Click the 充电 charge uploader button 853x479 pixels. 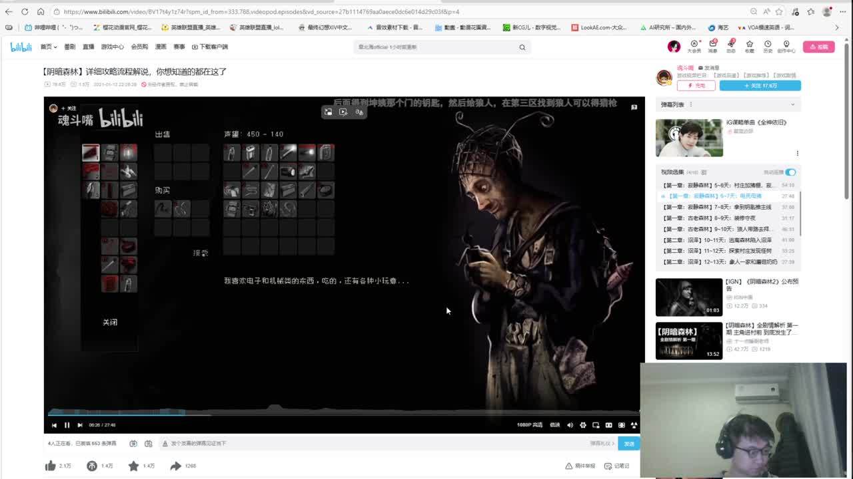click(696, 86)
